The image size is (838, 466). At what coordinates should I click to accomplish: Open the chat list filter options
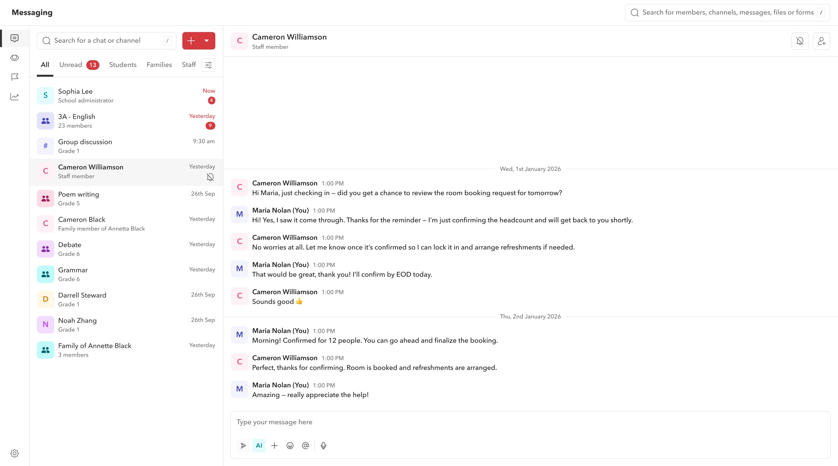point(209,65)
